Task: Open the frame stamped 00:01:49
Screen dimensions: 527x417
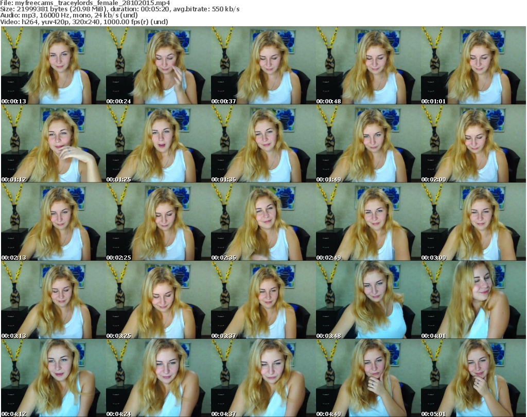Action: tap(368, 143)
